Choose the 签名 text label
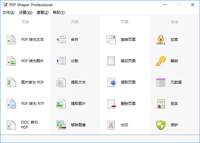Viewport: 200px width, 143px height. (x=174, y=103)
